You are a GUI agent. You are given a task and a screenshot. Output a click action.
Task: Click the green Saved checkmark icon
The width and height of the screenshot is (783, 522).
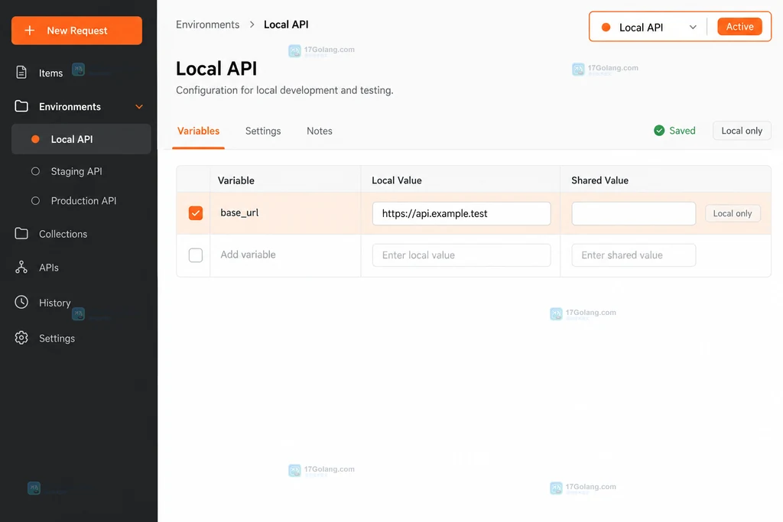(659, 130)
